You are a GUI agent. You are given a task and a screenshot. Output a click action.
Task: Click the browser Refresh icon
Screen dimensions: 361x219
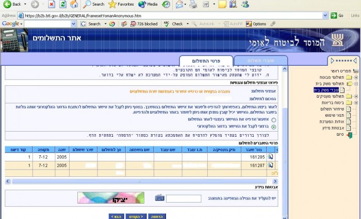pyautogui.click(x=63, y=4)
